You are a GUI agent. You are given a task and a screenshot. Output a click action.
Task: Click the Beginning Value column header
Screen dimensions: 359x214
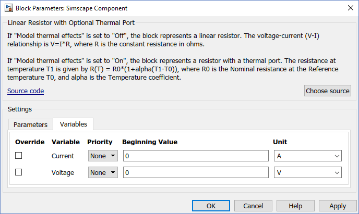click(x=150, y=142)
